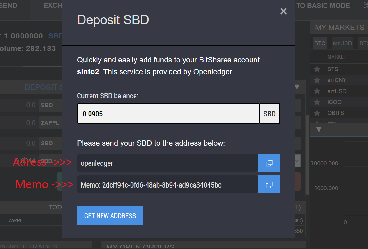
Task: Collapse the My Markets list arrow
Action: pyautogui.click(x=319, y=130)
